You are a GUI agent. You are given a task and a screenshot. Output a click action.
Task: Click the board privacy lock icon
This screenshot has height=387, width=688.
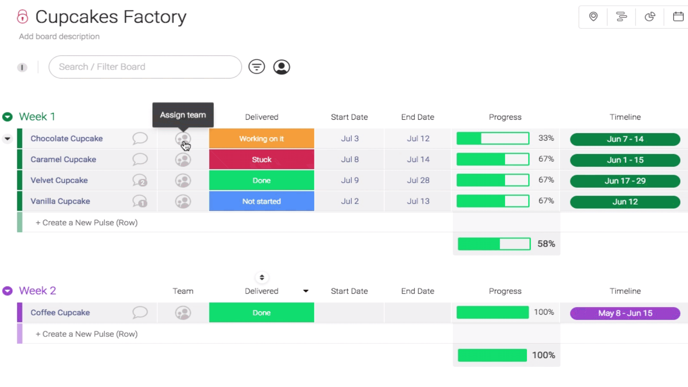[22, 17]
